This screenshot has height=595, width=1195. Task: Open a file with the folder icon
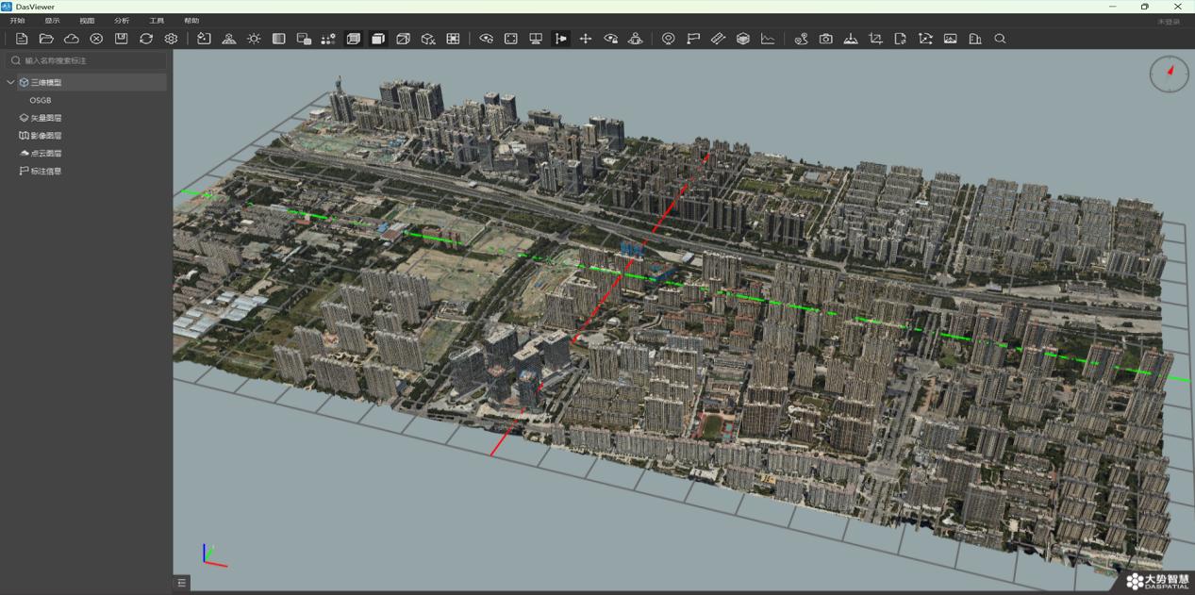[46, 39]
